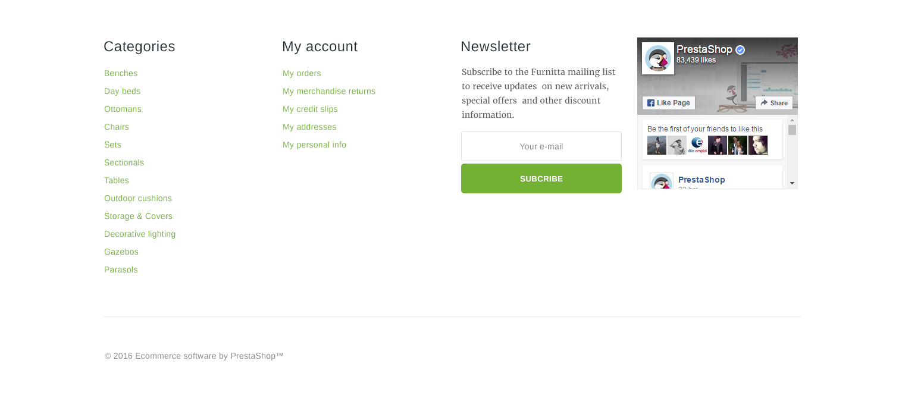Click the widget scrollbar up arrow
The width and height of the screenshot is (902, 395).
point(792,121)
